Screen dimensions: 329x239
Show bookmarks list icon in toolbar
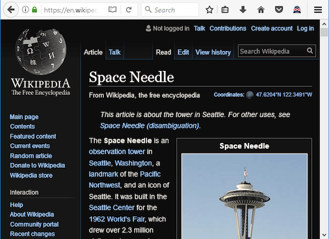(225, 10)
